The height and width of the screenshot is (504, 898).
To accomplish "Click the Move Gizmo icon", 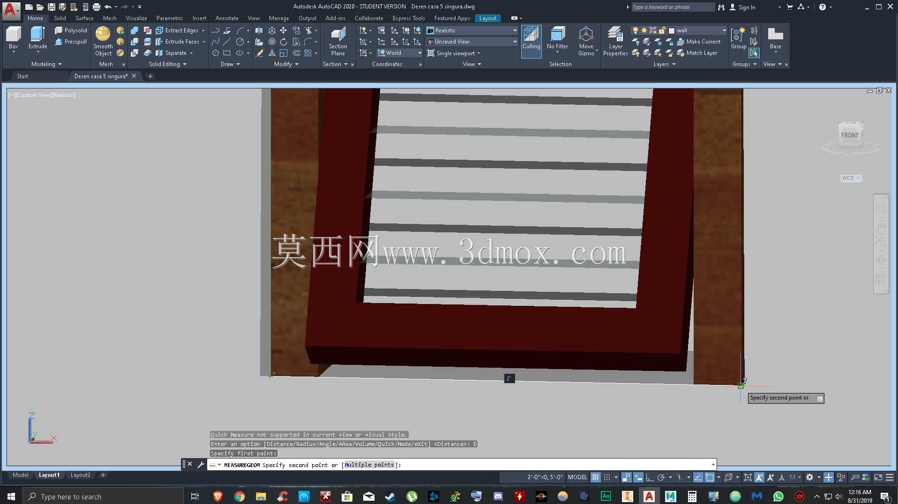I will pos(586,41).
